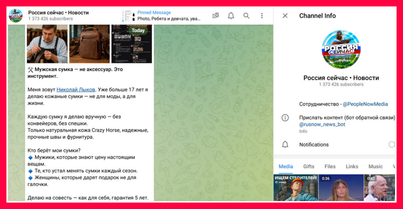Screen dimensions: 403x209
Task: Click the channel avatar in chat header
Action: tap(16, 15)
